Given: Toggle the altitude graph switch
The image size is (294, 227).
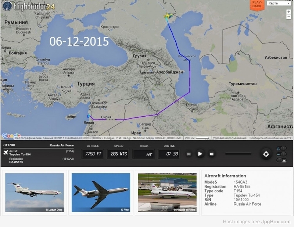Looking at the screenshot, I should (x=282, y=160).
